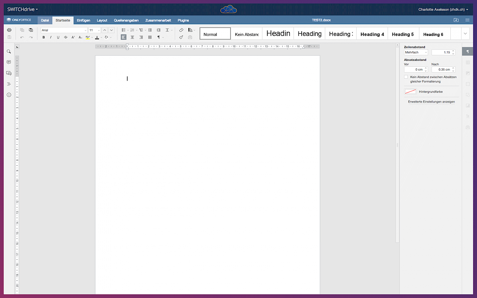Open the Zusammenarbeit tab
This screenshot has height=298, width=477.
coord(158,20)
